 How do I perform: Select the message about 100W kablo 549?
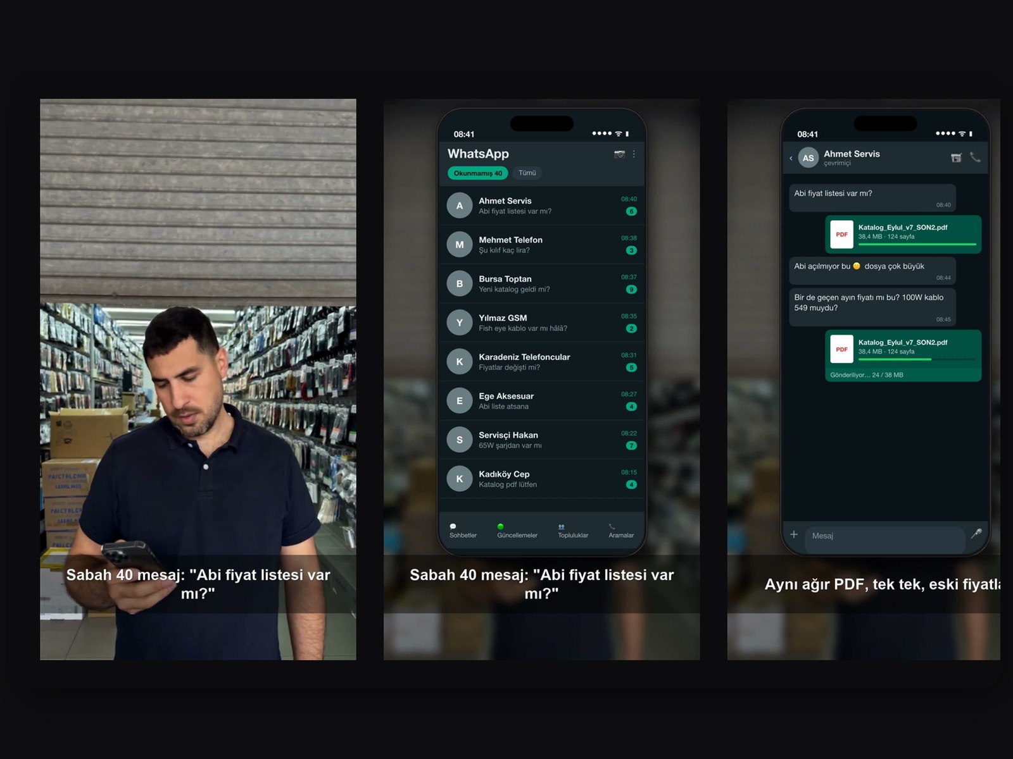point(872,307)
